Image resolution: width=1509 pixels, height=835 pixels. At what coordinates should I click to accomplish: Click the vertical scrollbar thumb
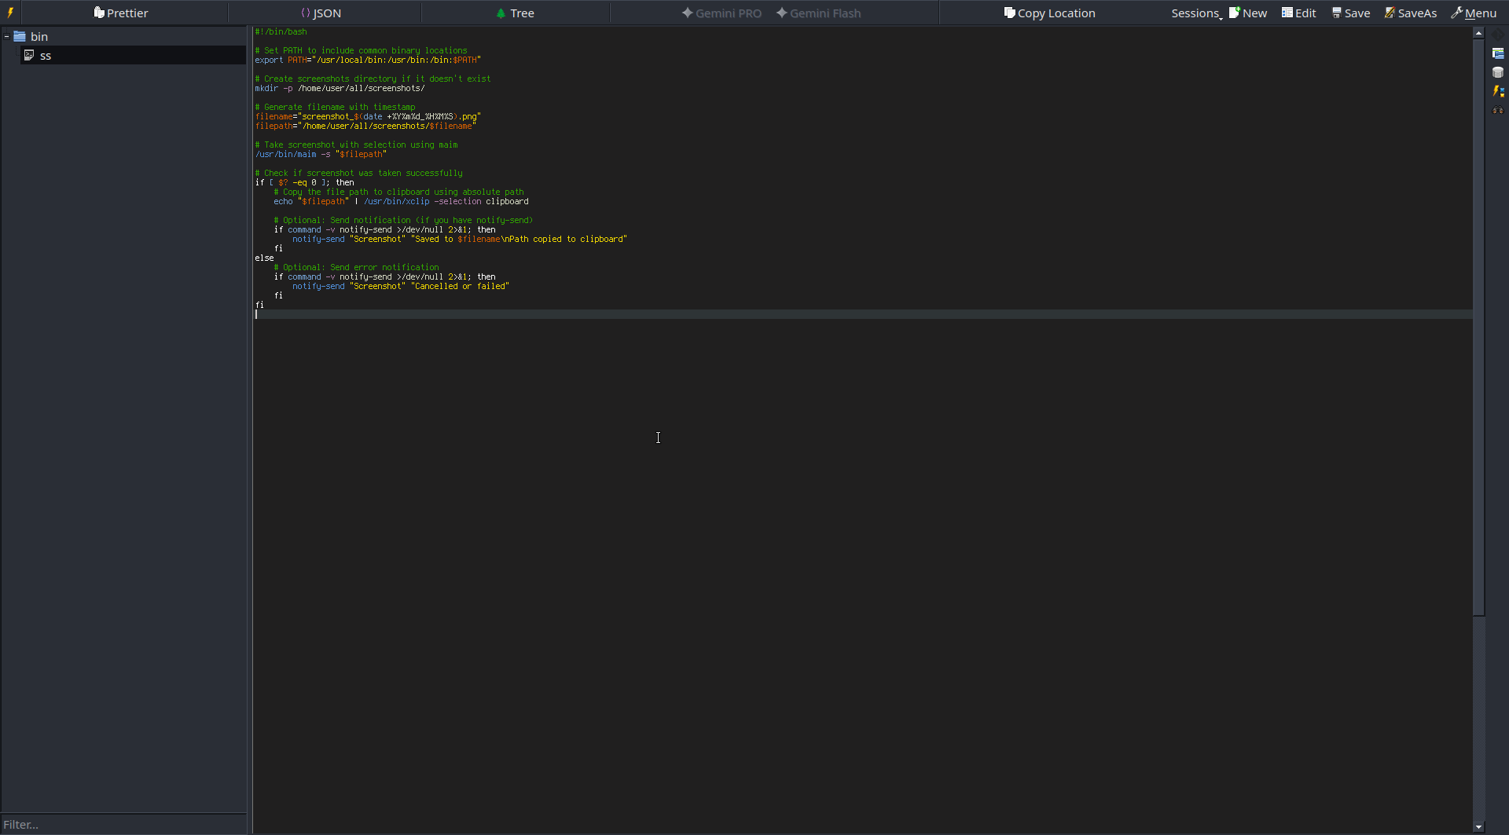coord(1478,327)
